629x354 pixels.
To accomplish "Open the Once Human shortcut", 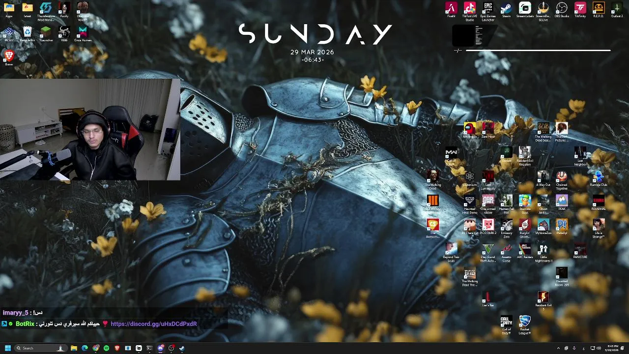I will click(83, 34).
